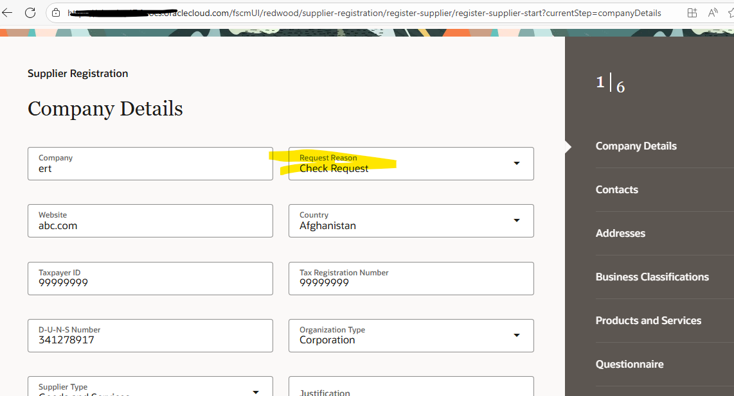Image resolution: width=734 pixels, height=396 pixels.
Task: Click the Company Details page title
Action: [x=105, y=108]
